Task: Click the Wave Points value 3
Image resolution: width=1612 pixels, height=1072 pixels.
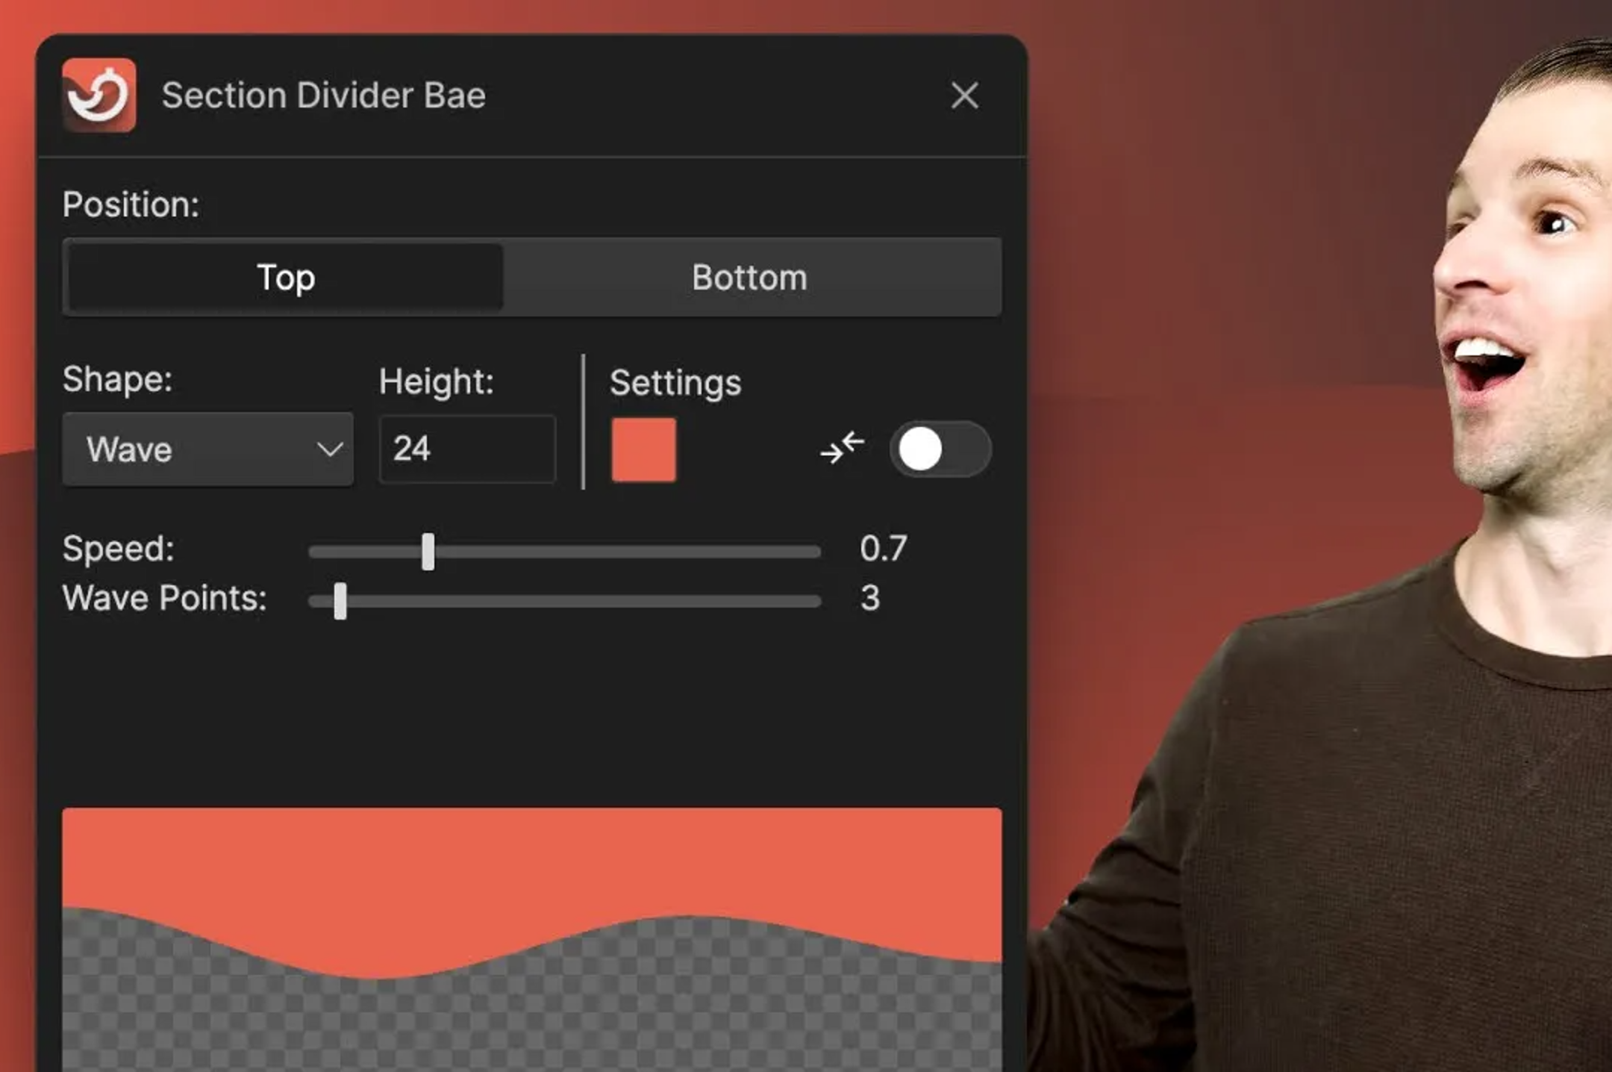Action: pyautogui.click(x=870, y=598)
